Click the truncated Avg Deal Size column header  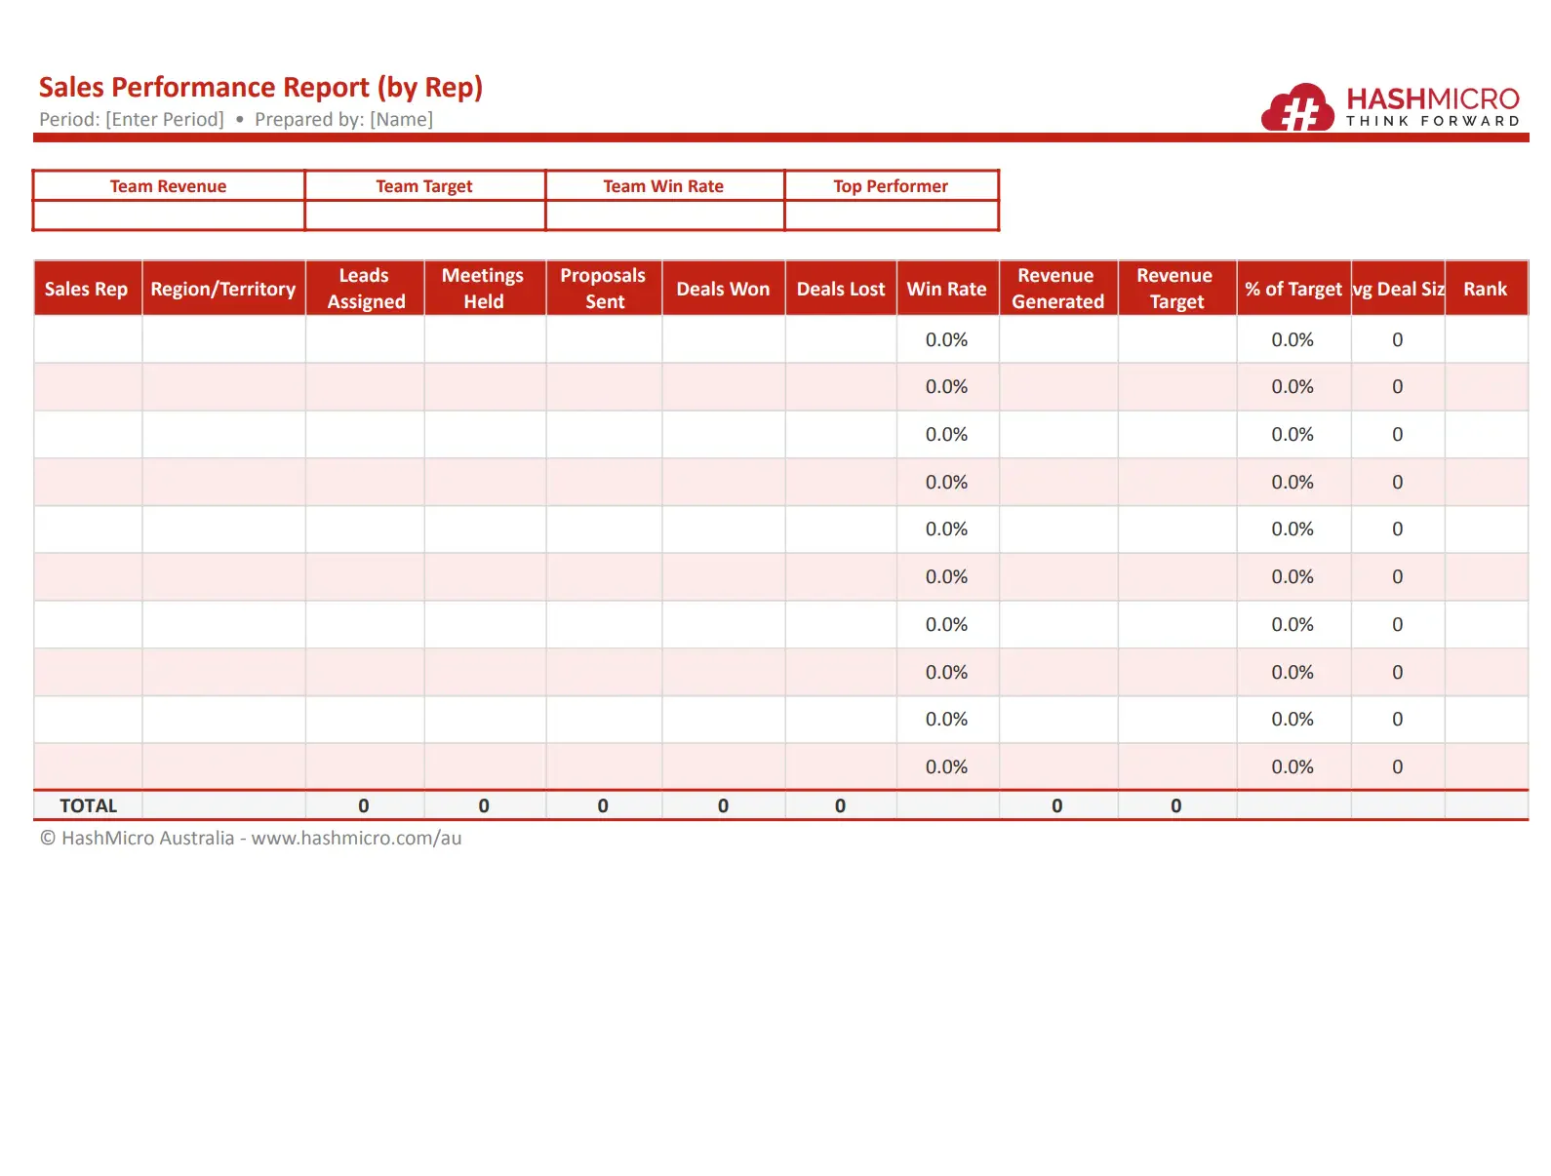tap(1398, 289)
